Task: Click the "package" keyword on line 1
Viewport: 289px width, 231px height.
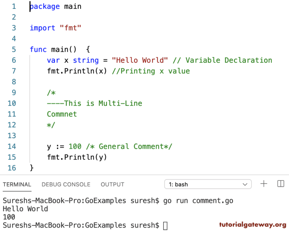Action: point(45,6)
